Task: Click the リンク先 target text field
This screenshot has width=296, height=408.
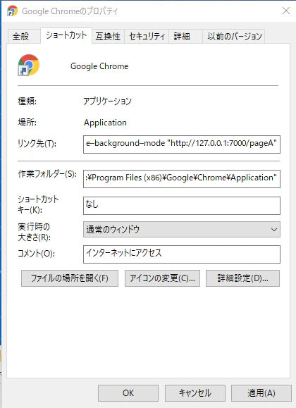Action: (x=182, y=144)
